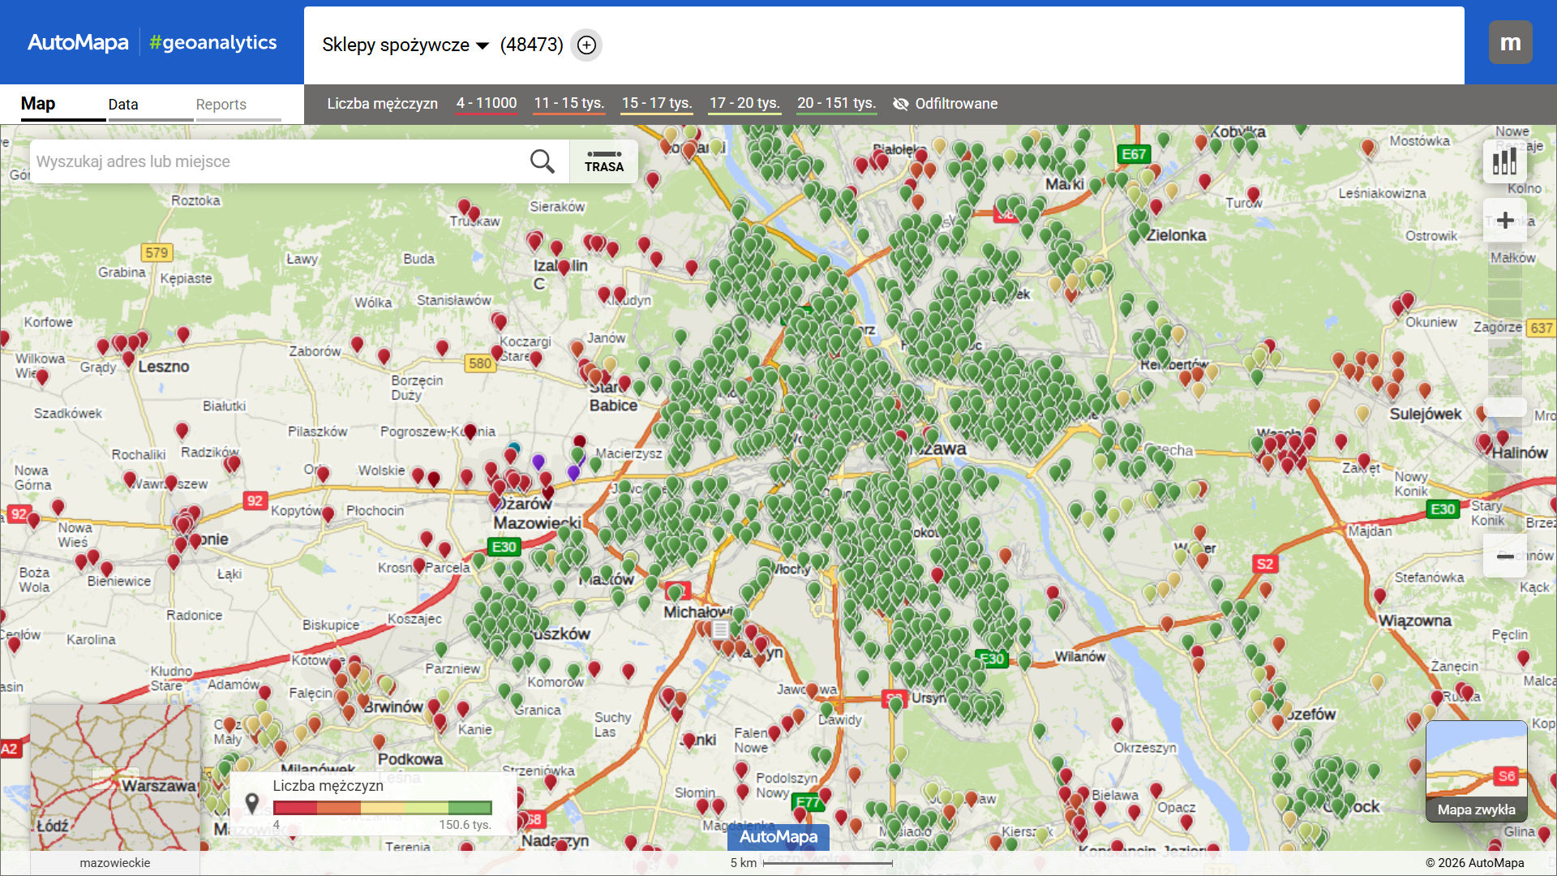1557x876 pixels.
Task: Open route planning via the TRASA icon
Action: click(x=603, y=161)
